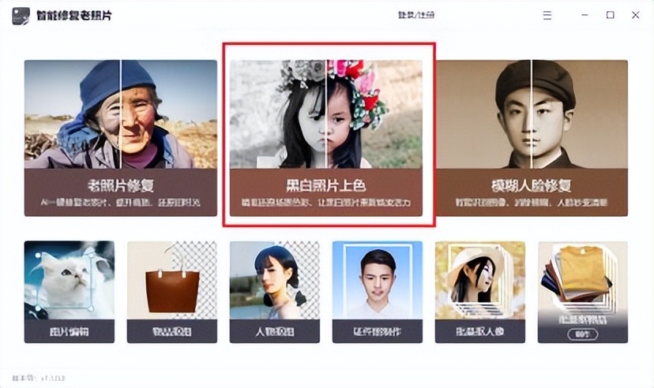Open 图片编辑 white cat image tile

coord(70,292)
